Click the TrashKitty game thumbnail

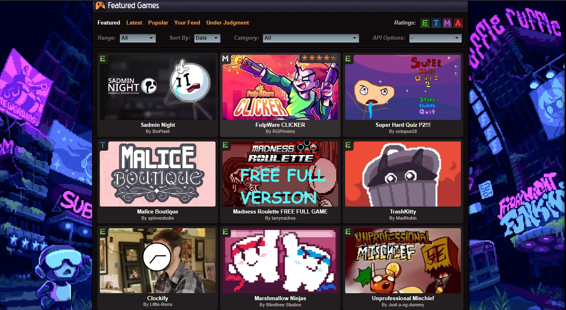[403, 174]
